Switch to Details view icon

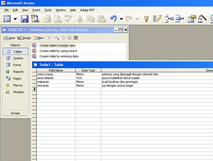[76, 38]
